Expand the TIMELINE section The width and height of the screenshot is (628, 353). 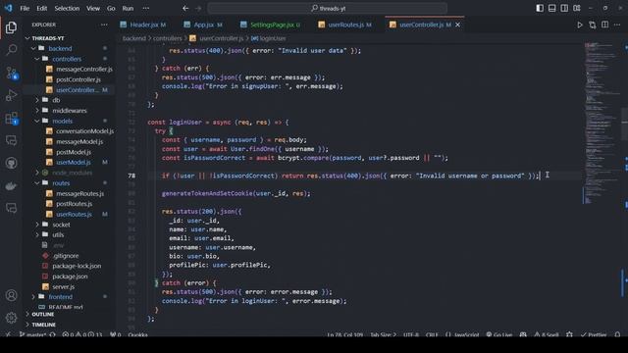click(x=43, y=325)
